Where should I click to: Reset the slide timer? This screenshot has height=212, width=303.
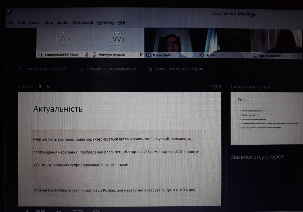pos(48,86)
